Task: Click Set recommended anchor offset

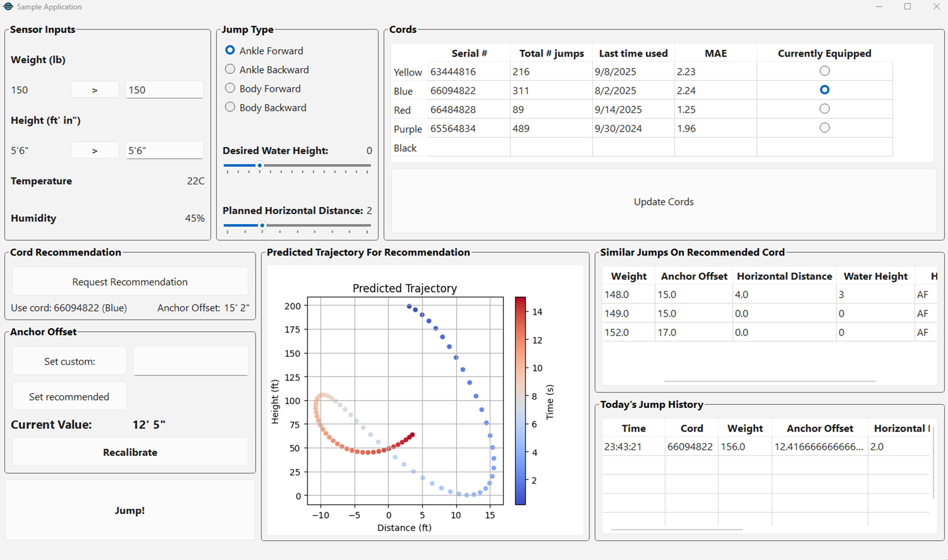Action: [69, 396]
